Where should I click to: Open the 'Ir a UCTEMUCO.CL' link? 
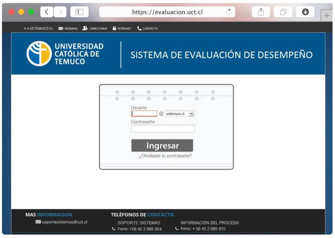coord(39,28)
